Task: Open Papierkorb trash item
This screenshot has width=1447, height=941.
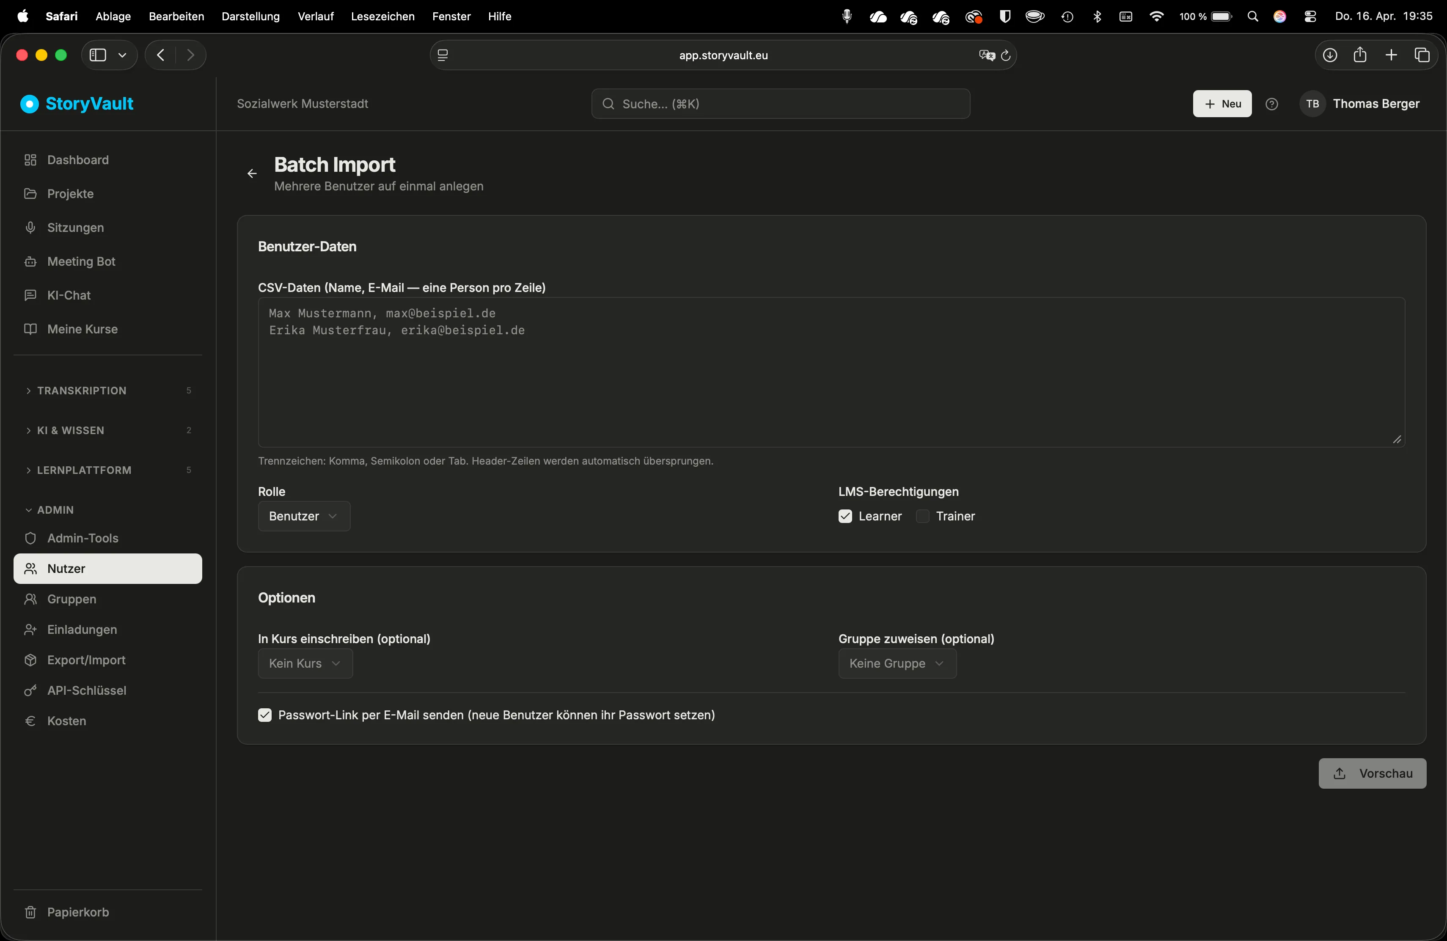Action: click(107, 912)
